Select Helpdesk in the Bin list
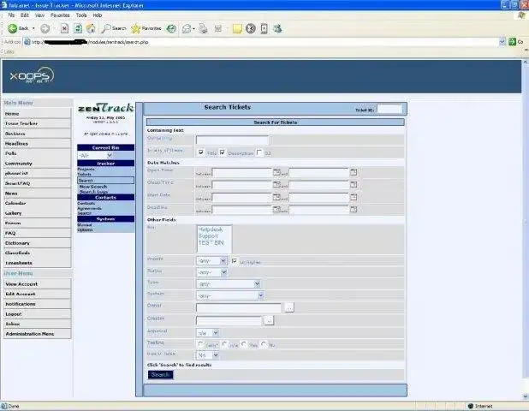Screen dimensions: 529x411 [211, 229]
